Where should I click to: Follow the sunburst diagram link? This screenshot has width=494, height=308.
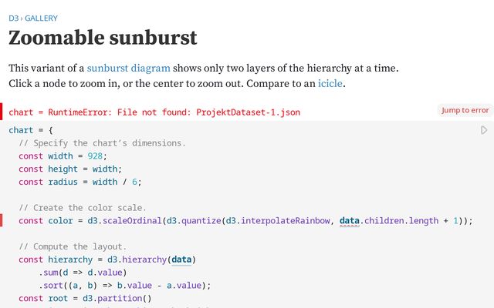pyautogui.click(x=128, y=68)
